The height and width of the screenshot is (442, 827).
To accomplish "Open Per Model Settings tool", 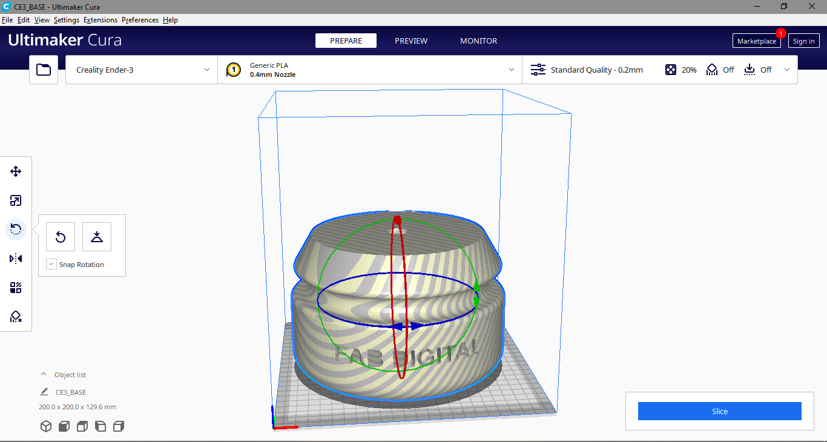I will coord(16,288).
